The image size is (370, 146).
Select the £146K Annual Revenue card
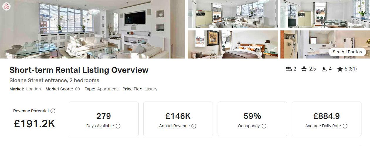point(178,119)
